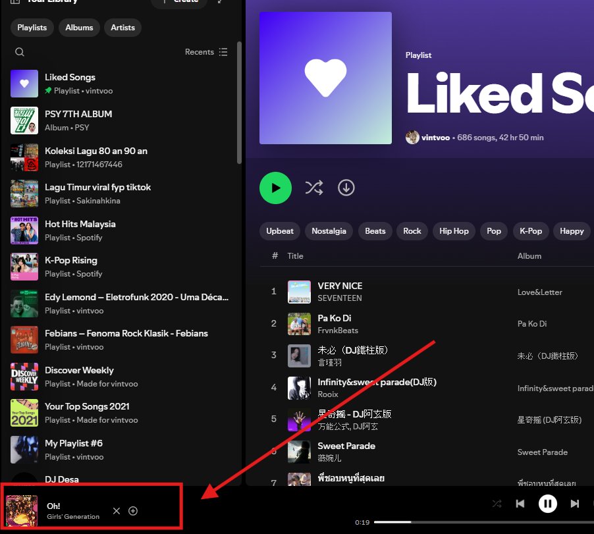
Task: Open the PSY 7TH ALBUM album
Action: click(119, 120)
